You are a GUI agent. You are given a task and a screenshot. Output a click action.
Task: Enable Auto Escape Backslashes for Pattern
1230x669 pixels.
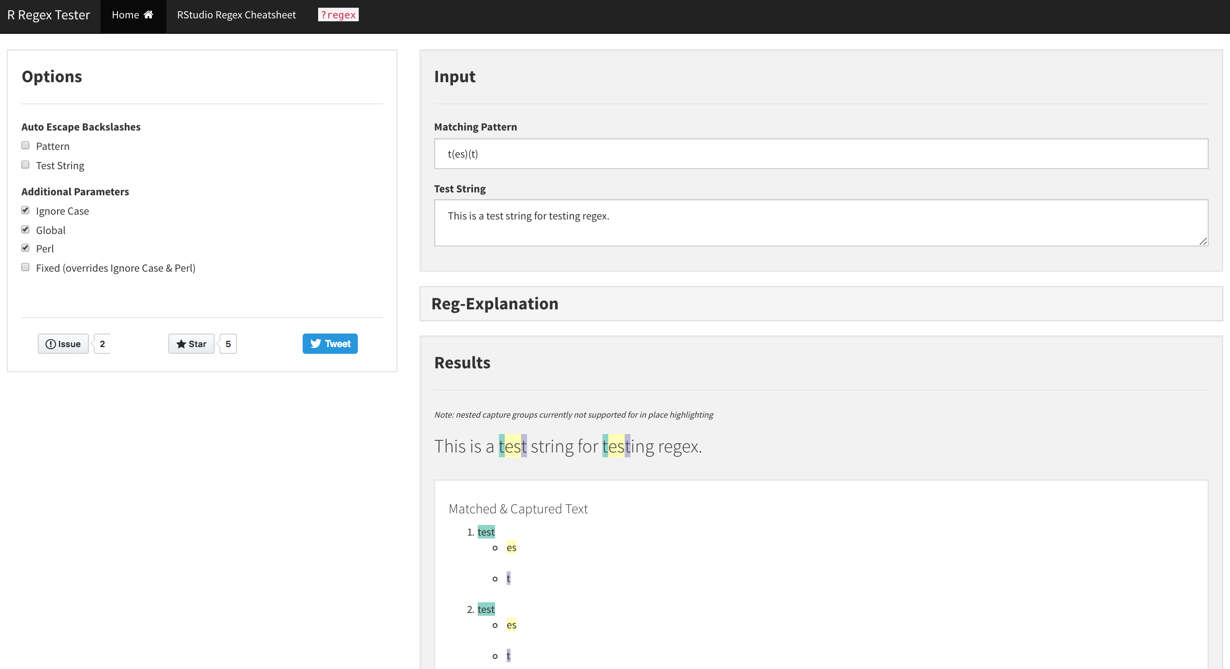pos(26,145)
